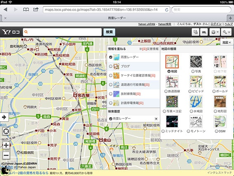Viewport: 234px width, 176px height.
Task: Click the 地図 map thumbnail
Action: pyautogui.click(x=172, y=62)
